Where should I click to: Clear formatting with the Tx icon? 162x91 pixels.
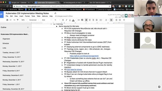[124, 20]
